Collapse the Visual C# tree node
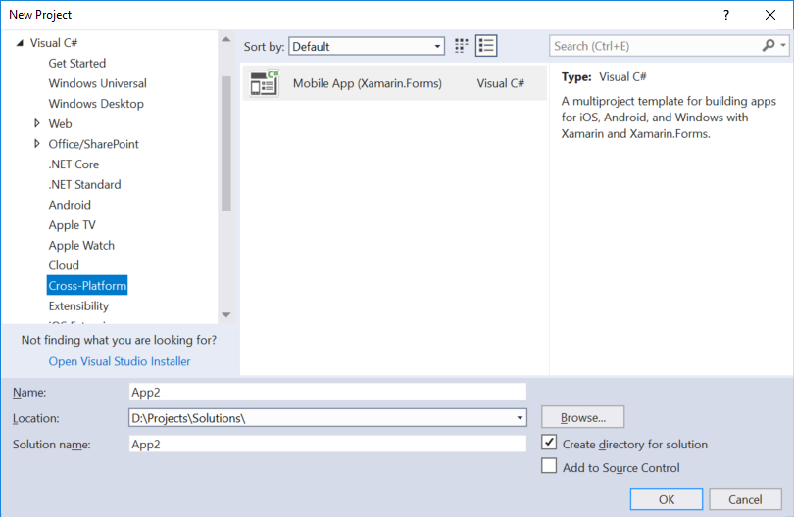 click(20, 43)
